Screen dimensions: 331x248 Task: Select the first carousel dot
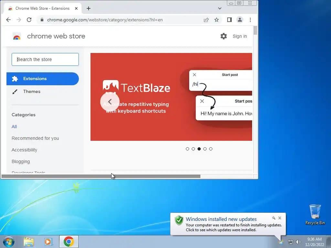[x=187, y=149]
